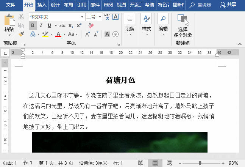Viewport: 245px width, 167px height.
Task: Switch to the 设计 Design tab
Action: pyautogui.click(x=55, y=5)
